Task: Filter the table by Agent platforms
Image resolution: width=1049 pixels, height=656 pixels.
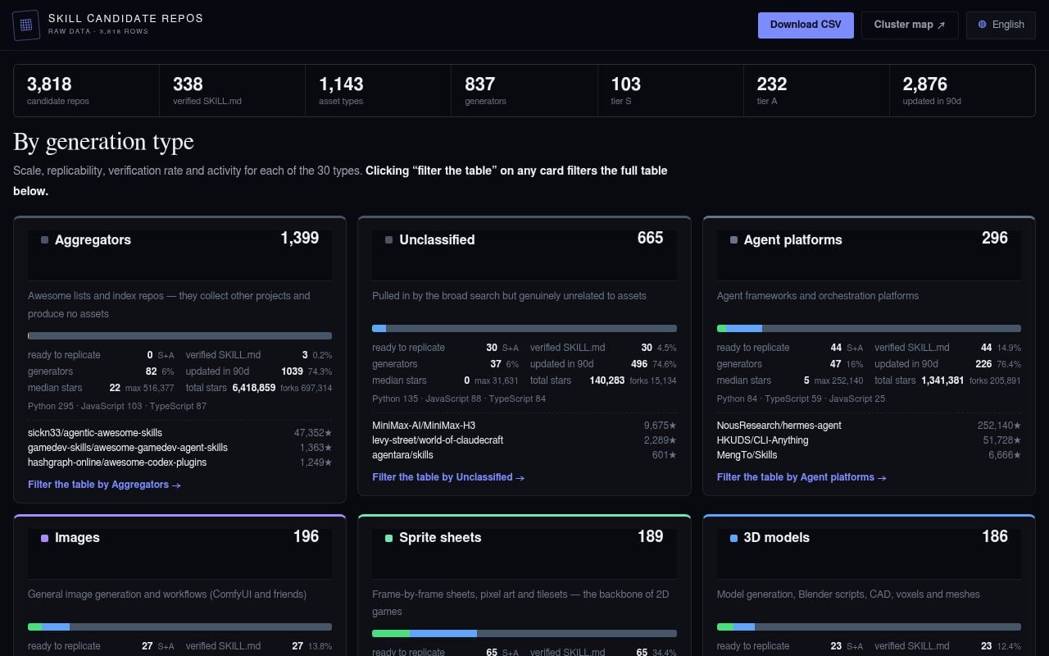Action: 802,477
